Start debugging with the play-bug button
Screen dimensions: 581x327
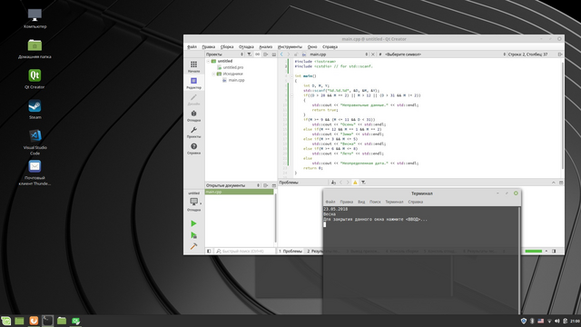193,235
